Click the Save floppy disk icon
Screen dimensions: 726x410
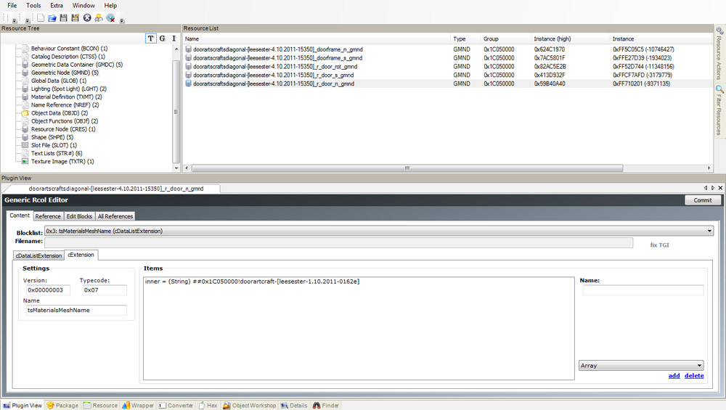click(x=64, y=17)
